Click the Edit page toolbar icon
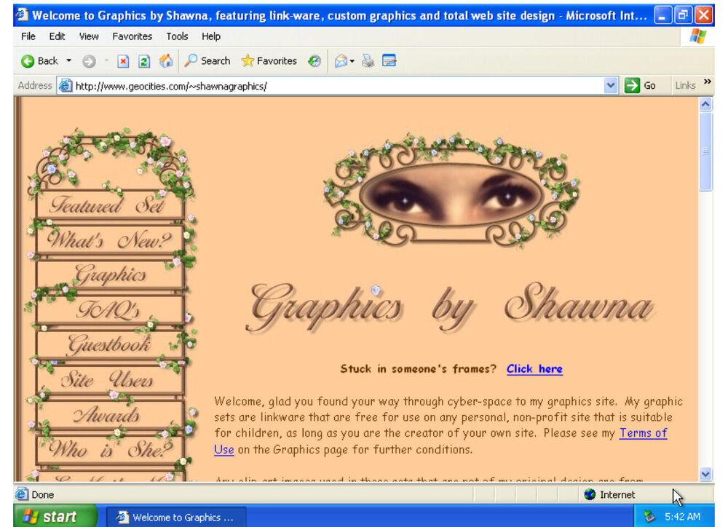This screenshot has width=728, height=527. tap(389, 61)
